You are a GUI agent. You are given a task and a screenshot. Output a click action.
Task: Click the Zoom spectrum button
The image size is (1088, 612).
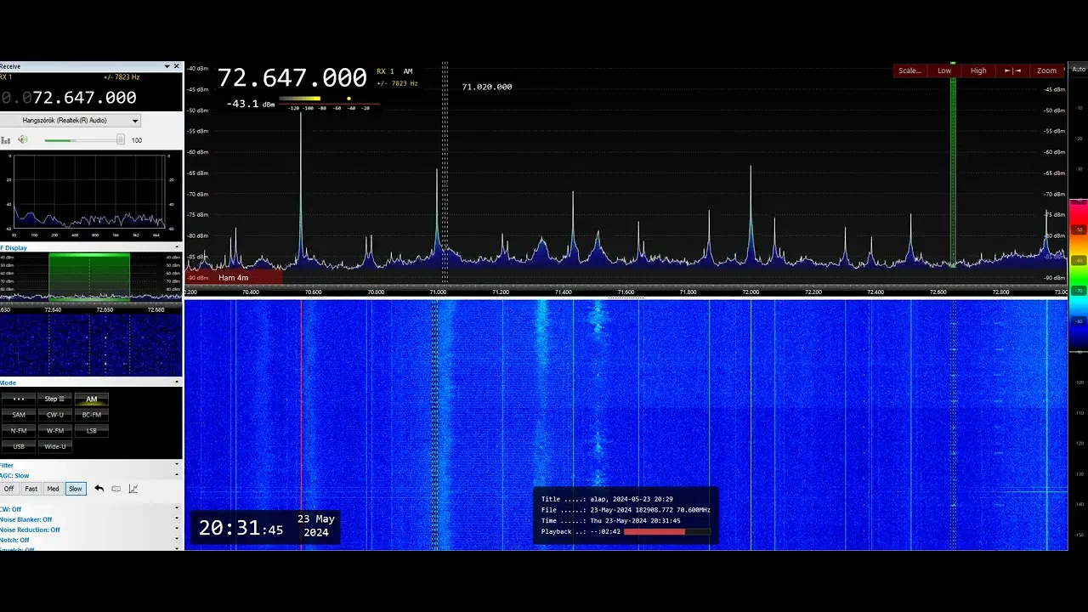[1047, 71]
